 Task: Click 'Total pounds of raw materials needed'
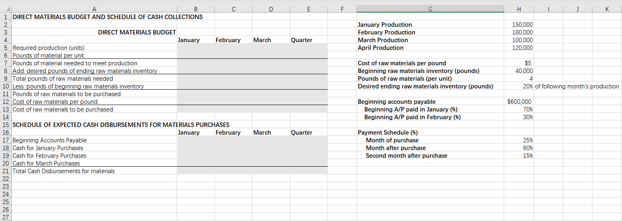[63, 79]
